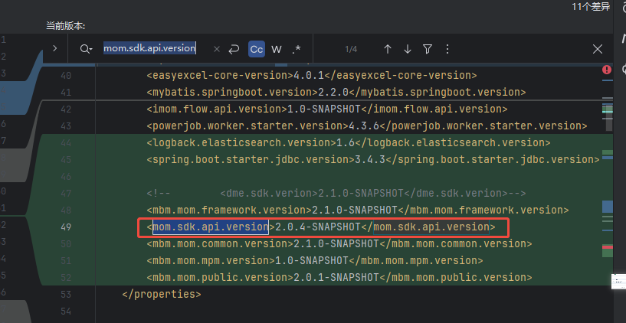Open the search history magnifier dropdown
This screenshot has width=626, height=323.
pyautogui.click(x=85, y=49)
